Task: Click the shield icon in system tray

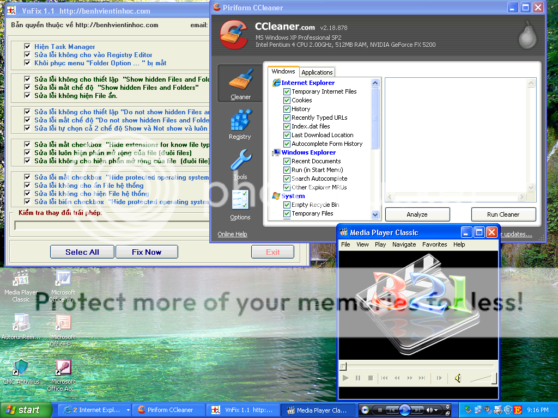Action: coord(508,410)
